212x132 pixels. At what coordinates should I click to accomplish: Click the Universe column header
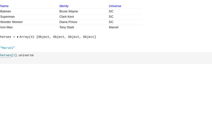coord(115,6)
